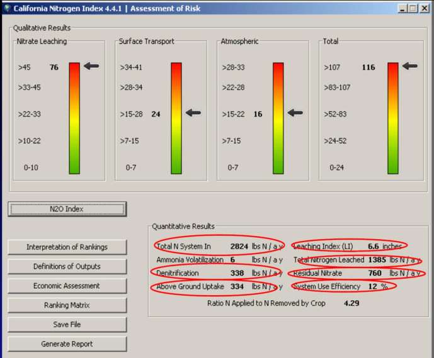Click the Total N System In value 2824

(239, 246)
